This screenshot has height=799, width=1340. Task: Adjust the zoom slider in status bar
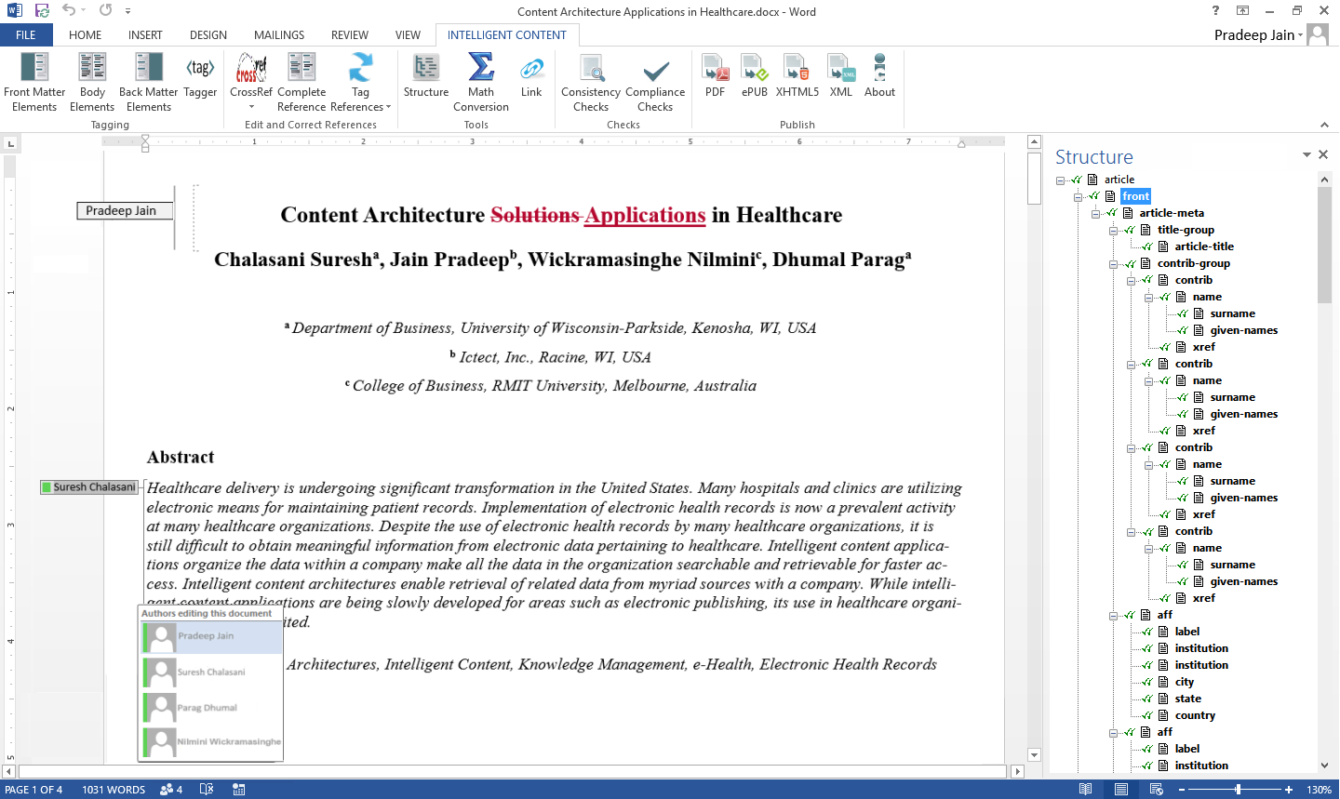[x=1238, y=790]
